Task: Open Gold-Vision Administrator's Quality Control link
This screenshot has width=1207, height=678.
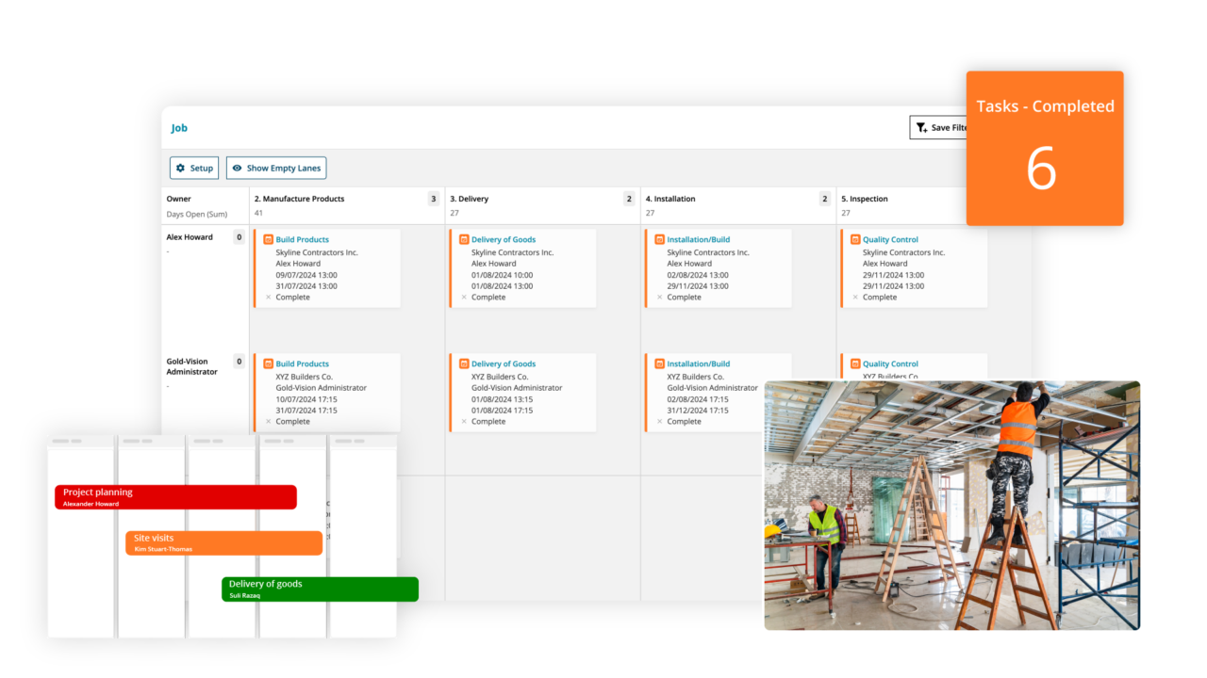Action: (x=890, y=364)
